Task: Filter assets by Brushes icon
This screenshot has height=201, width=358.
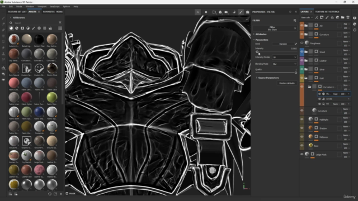Action: tap(34, 28)
